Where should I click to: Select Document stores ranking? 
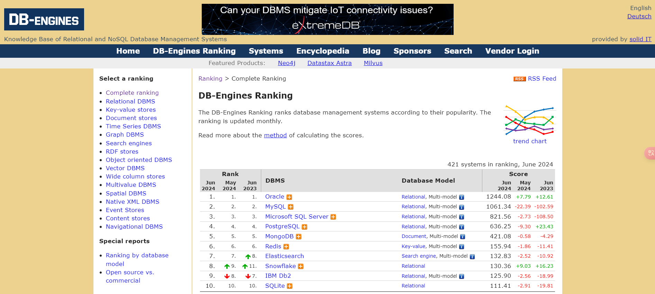point(131,118)
